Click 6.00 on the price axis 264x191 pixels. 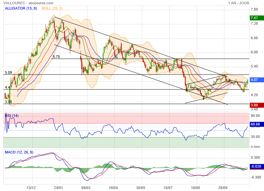click(254, 52)
